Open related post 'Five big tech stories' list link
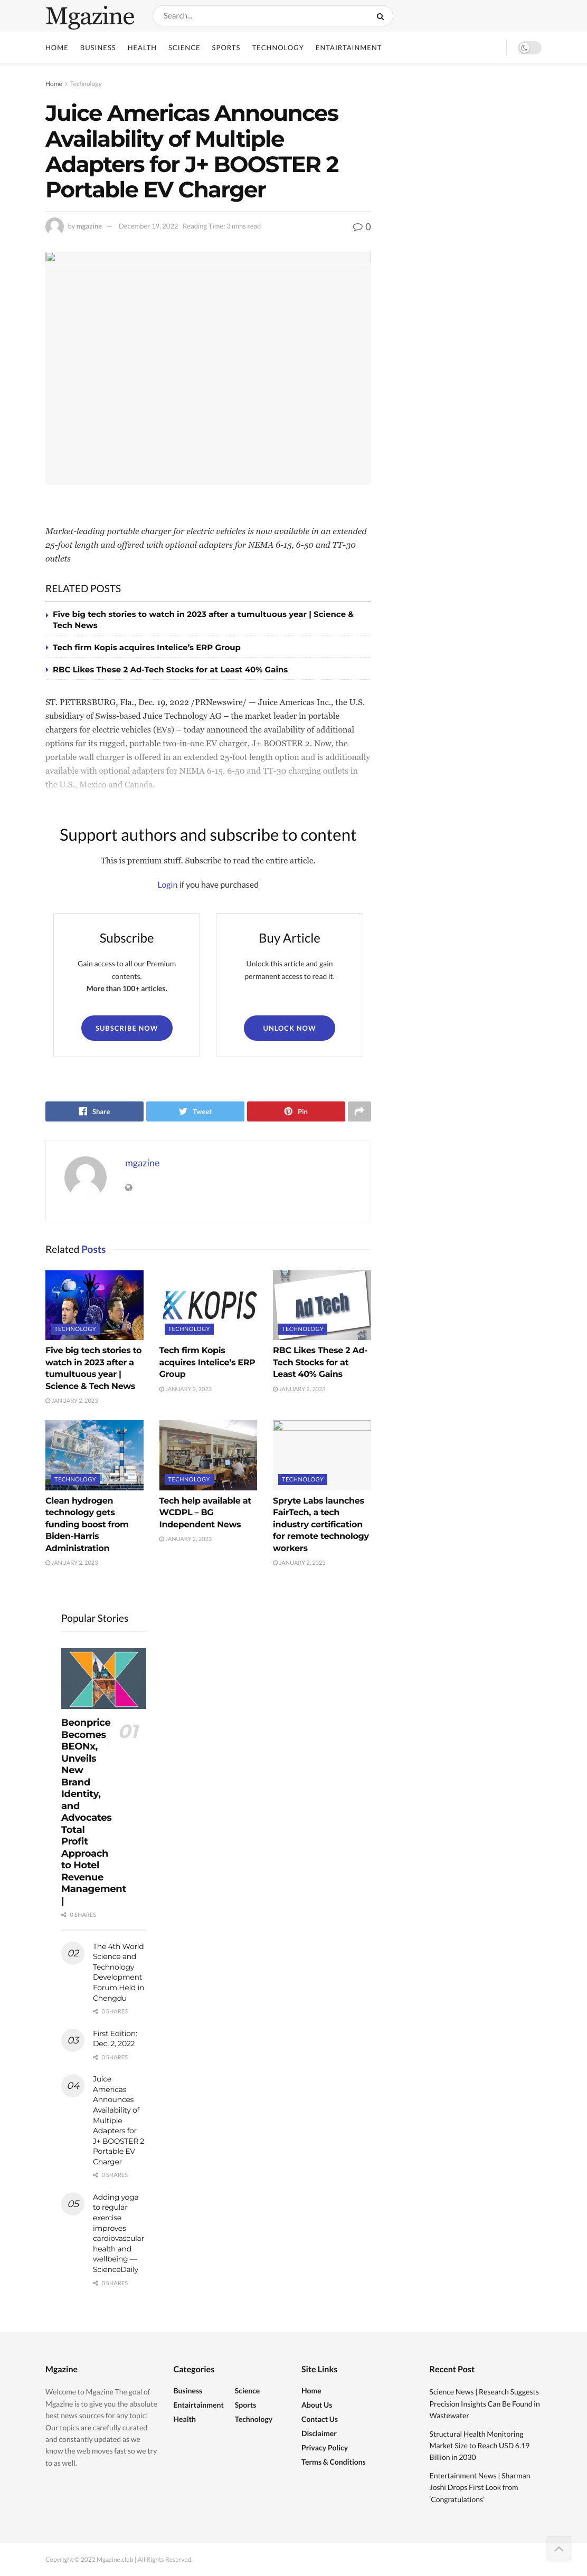Image resolution: width=587 pixels, height=2576 pixels. (x=203, y=620)
